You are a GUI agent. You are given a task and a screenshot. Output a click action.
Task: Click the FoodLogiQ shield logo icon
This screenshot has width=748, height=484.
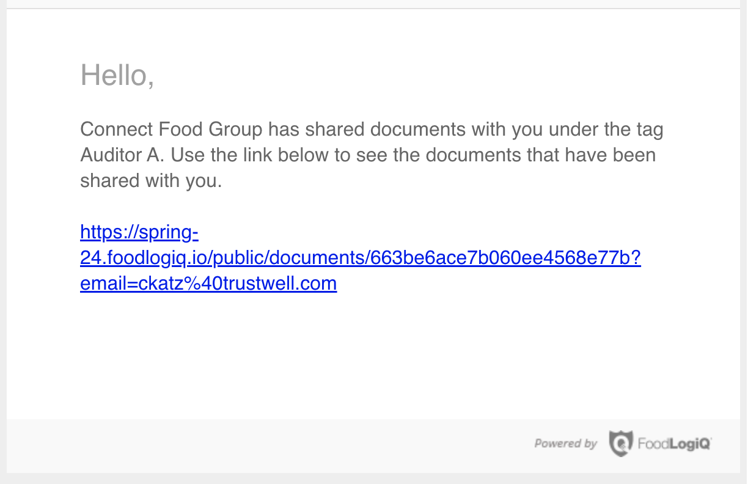[x=620, y=444]
